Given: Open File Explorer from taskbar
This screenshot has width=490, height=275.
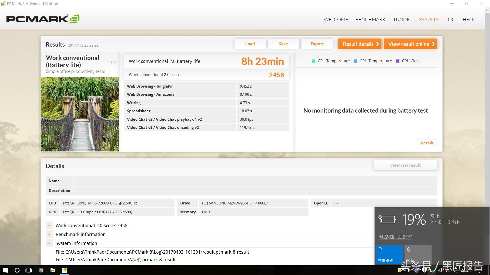Looking at the screenshot, I should tap(53, 270).
